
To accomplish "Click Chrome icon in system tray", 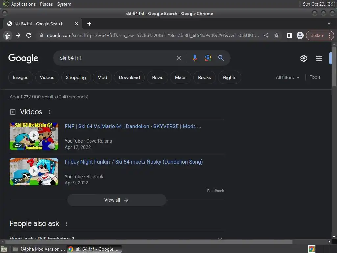I will (x=312, y=249).
